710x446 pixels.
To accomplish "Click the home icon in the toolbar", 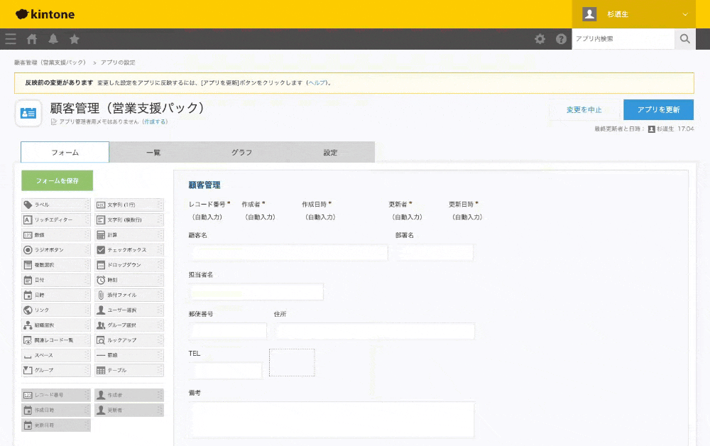I will (x=31, y=39).
